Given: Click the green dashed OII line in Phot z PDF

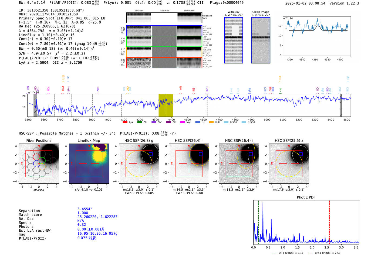Looking at the screenshot, I should (x=258, y=222).
